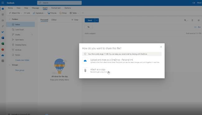The image size is (202, 115).
Task: Expand the Table dropdown arrow
Action: [78, 13]
